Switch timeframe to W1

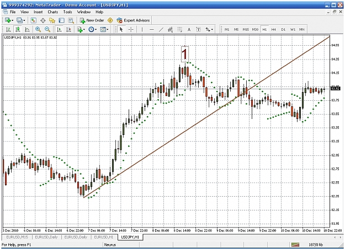pos(293,29)
